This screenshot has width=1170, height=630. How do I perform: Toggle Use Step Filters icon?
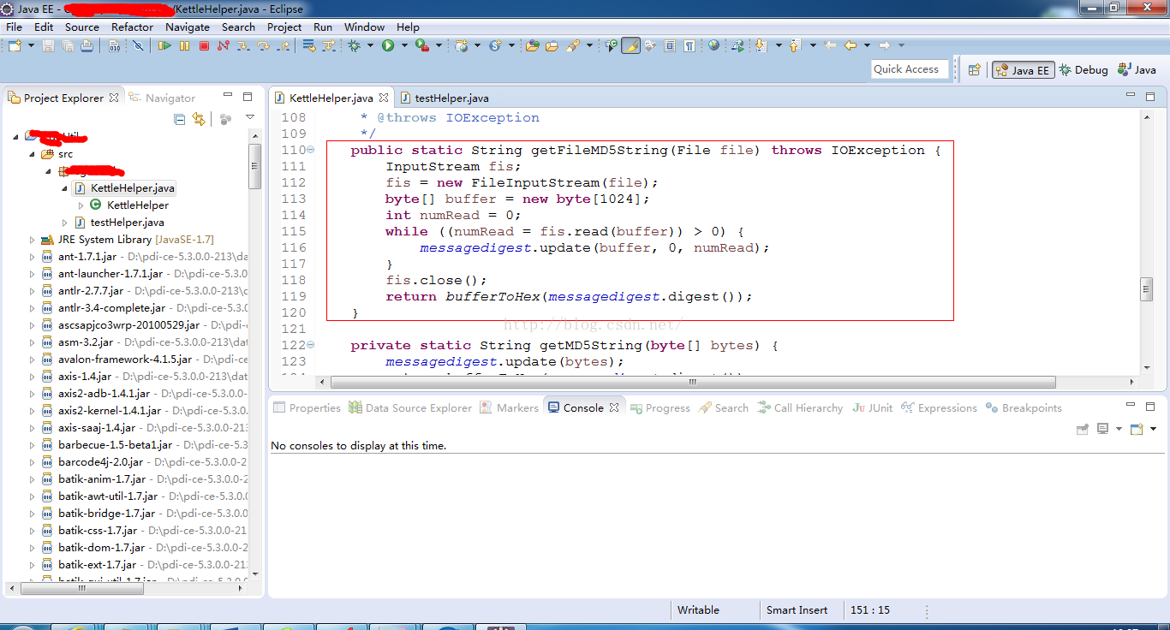(x=329, y=45)
